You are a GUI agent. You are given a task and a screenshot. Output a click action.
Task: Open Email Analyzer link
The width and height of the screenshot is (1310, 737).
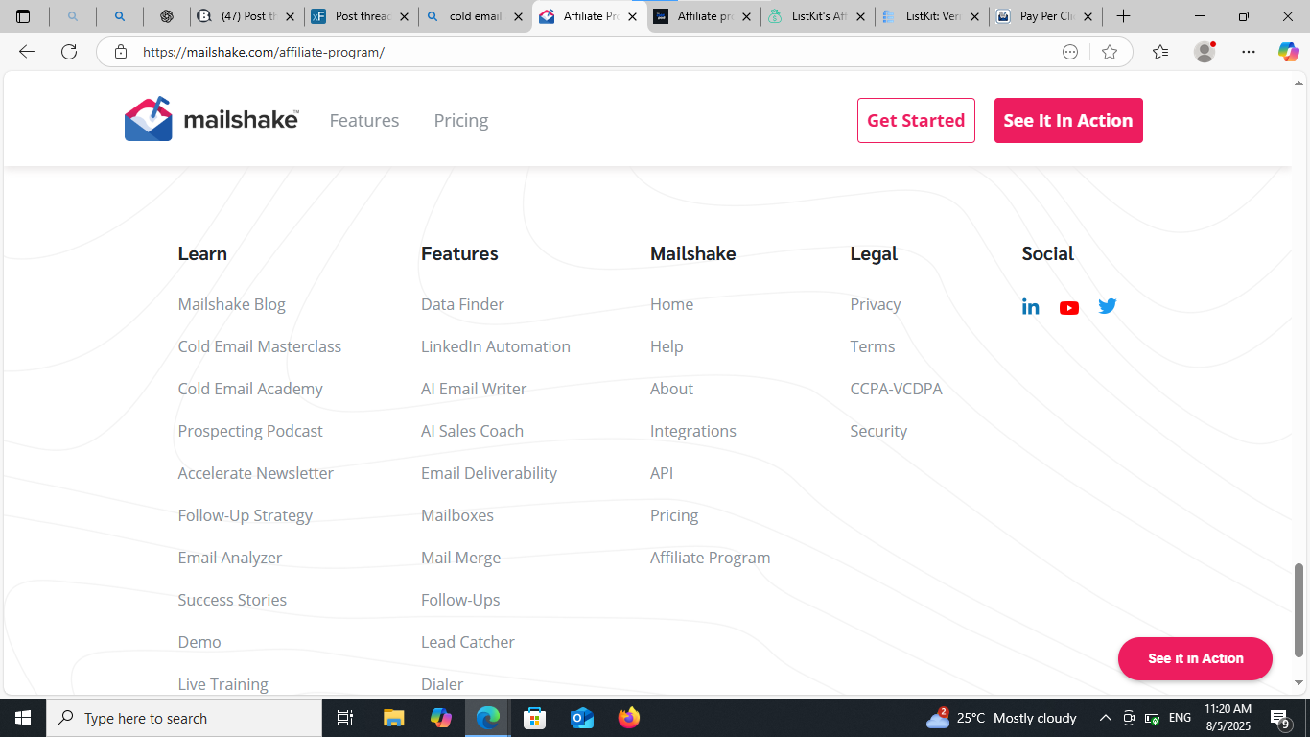[x=230, y=558]
